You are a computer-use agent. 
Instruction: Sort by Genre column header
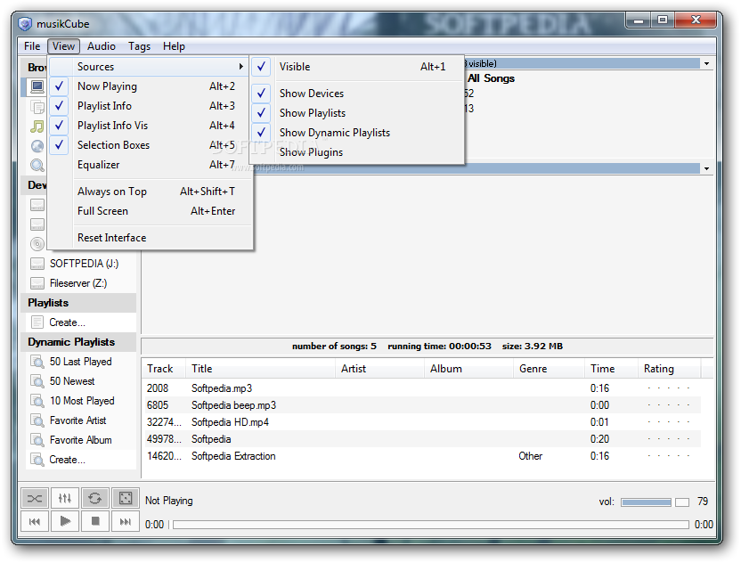tap(550, 369)
